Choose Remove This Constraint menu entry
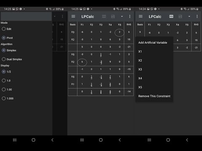The width and height of the screenshot is (202, 151). point(154,96)
